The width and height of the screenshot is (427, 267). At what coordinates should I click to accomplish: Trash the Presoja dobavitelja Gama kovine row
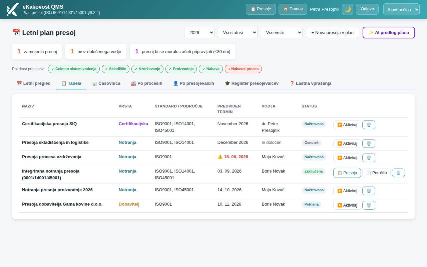coord(369,205)
